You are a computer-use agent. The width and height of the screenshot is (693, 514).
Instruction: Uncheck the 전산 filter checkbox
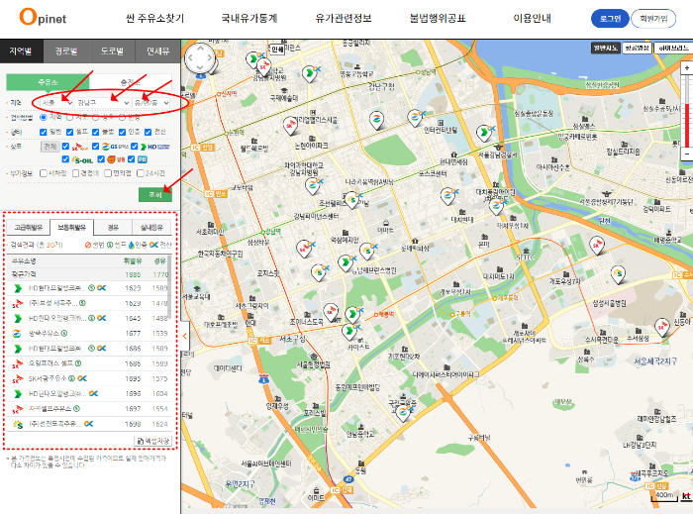pos(148,132)
